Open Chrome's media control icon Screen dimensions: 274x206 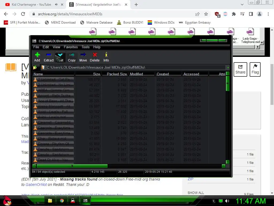[242, 14]
